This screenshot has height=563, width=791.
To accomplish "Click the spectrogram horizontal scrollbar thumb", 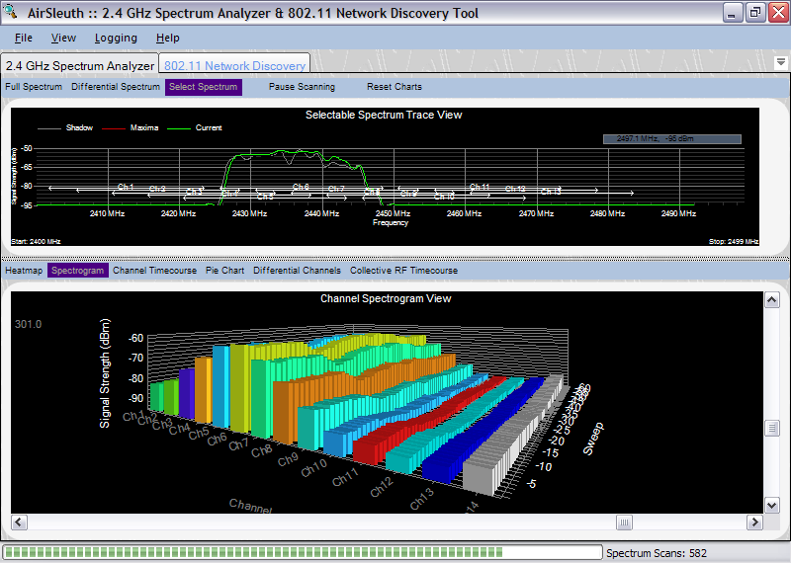I will (x=624, y=523).
